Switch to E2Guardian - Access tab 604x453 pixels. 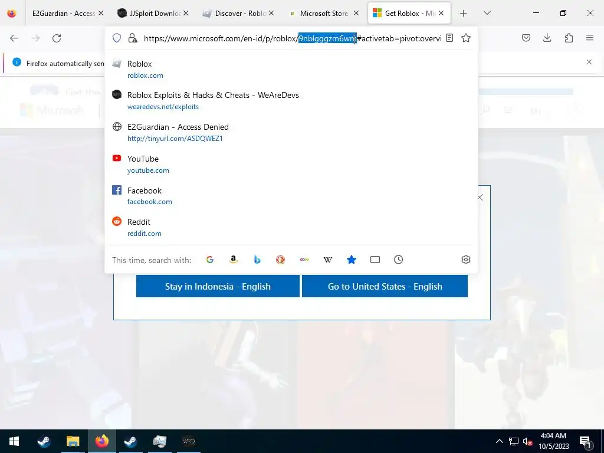point(64,14)
